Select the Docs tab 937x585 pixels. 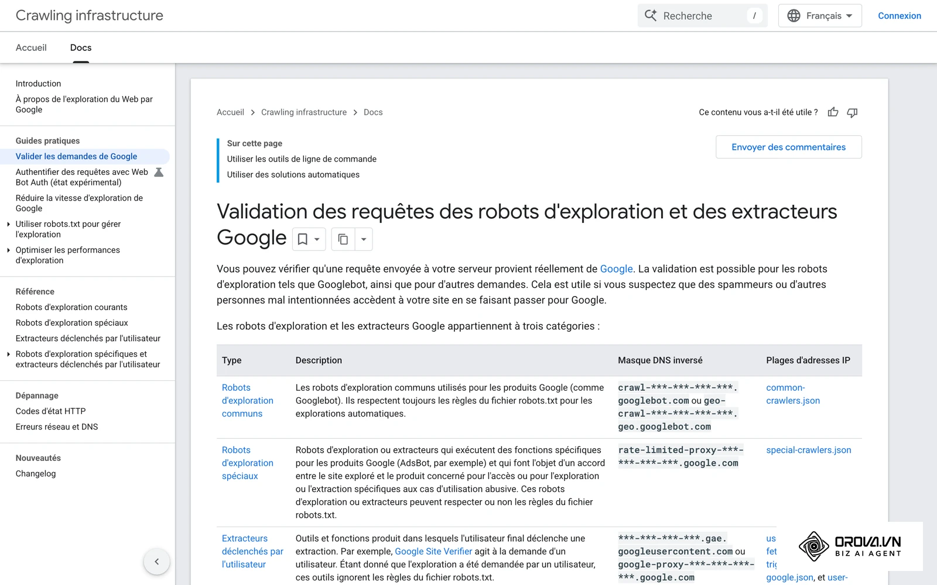[x=81, y=47]
